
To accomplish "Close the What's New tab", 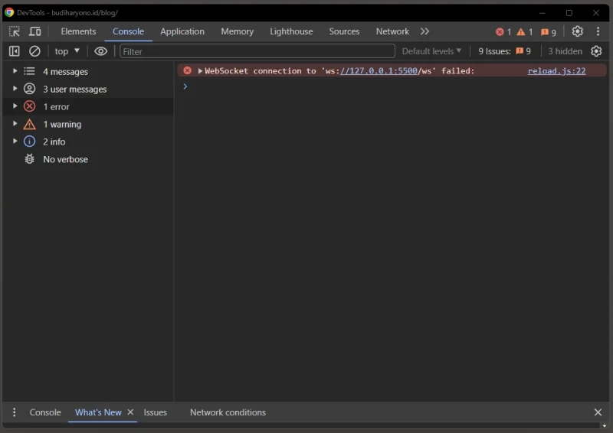I will (130, 412).
